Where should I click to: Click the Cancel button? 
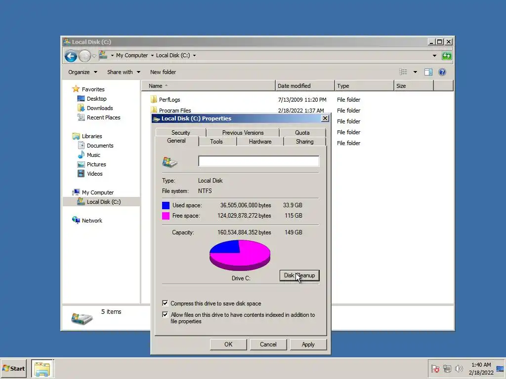(x=268, y=344)
